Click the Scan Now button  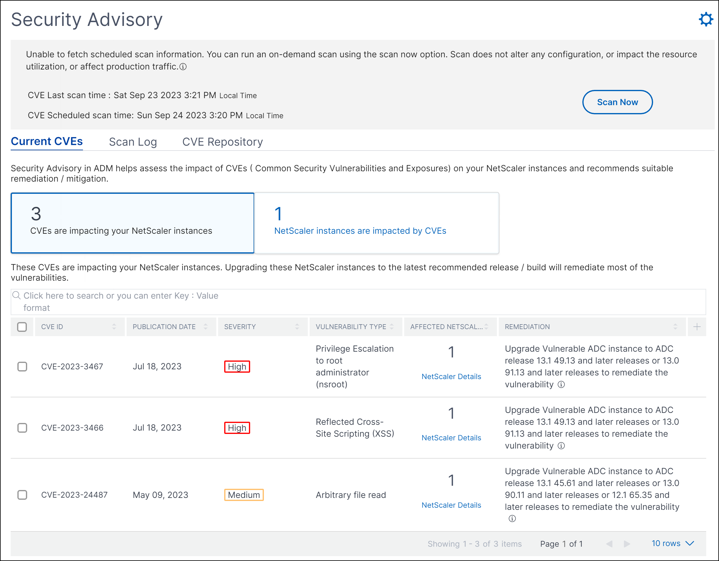(x=618, y=102)
